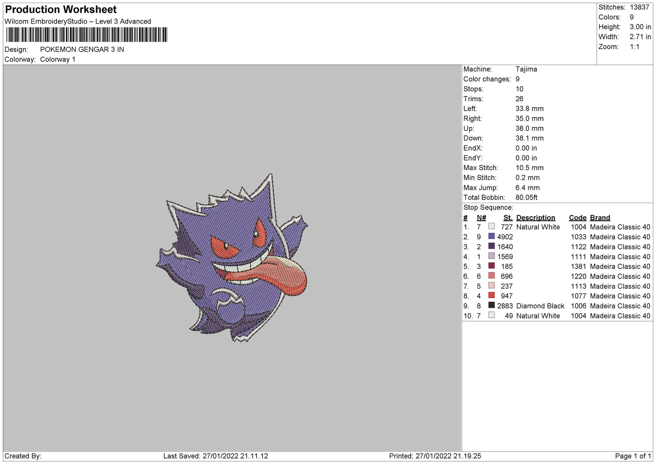Select the Trims value 26
The image size is (656, 464).
(x=519, y=99)
